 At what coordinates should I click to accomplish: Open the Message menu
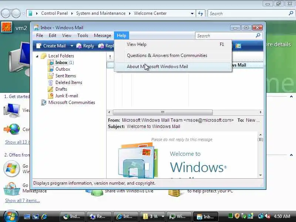tap(102, 36)
